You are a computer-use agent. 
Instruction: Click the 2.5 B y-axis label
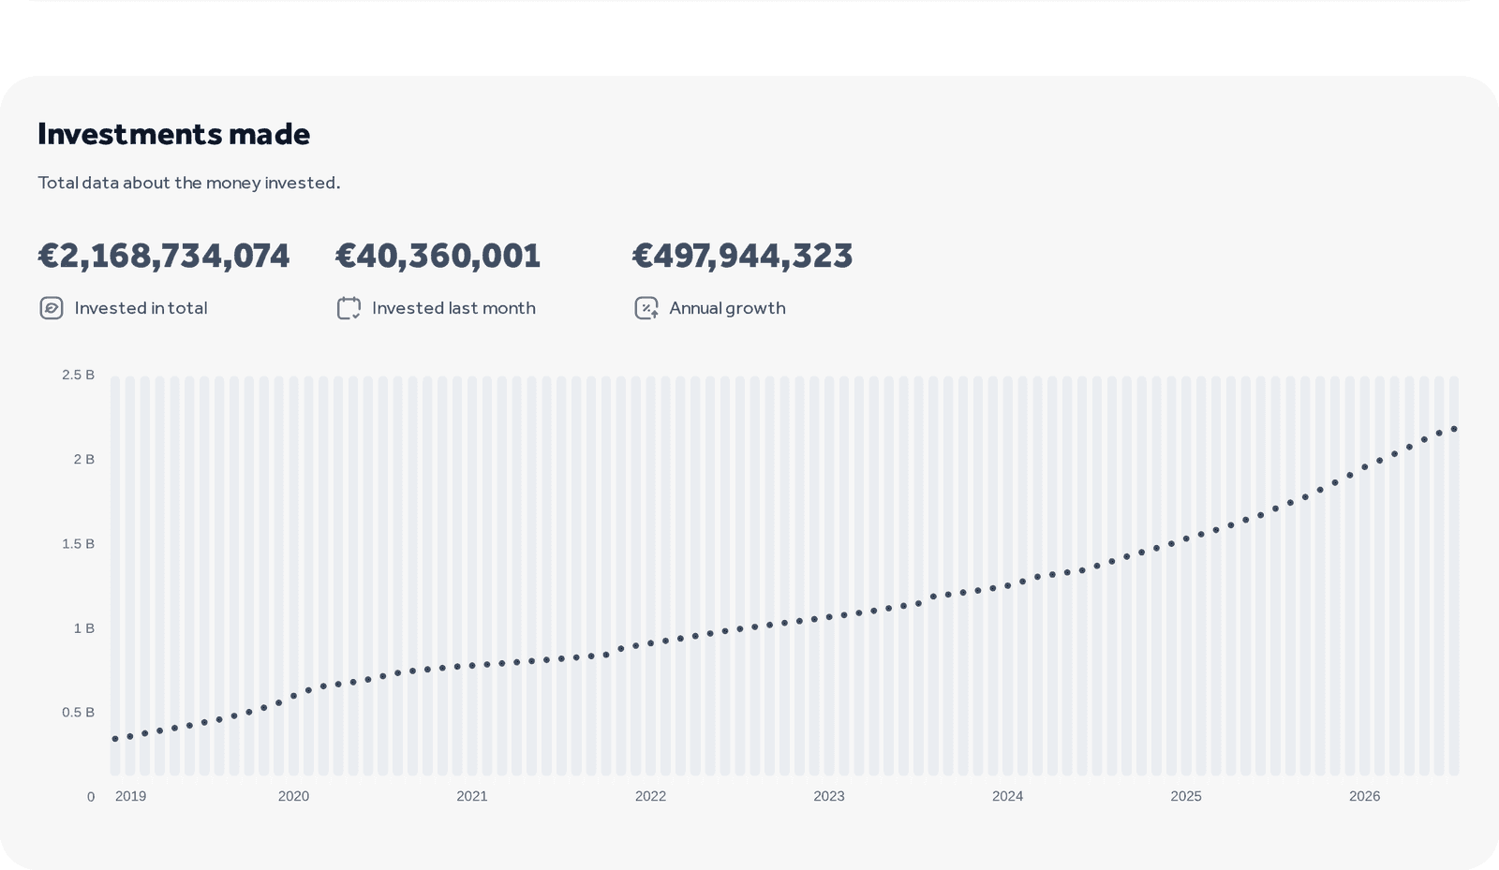pos(78,375)
